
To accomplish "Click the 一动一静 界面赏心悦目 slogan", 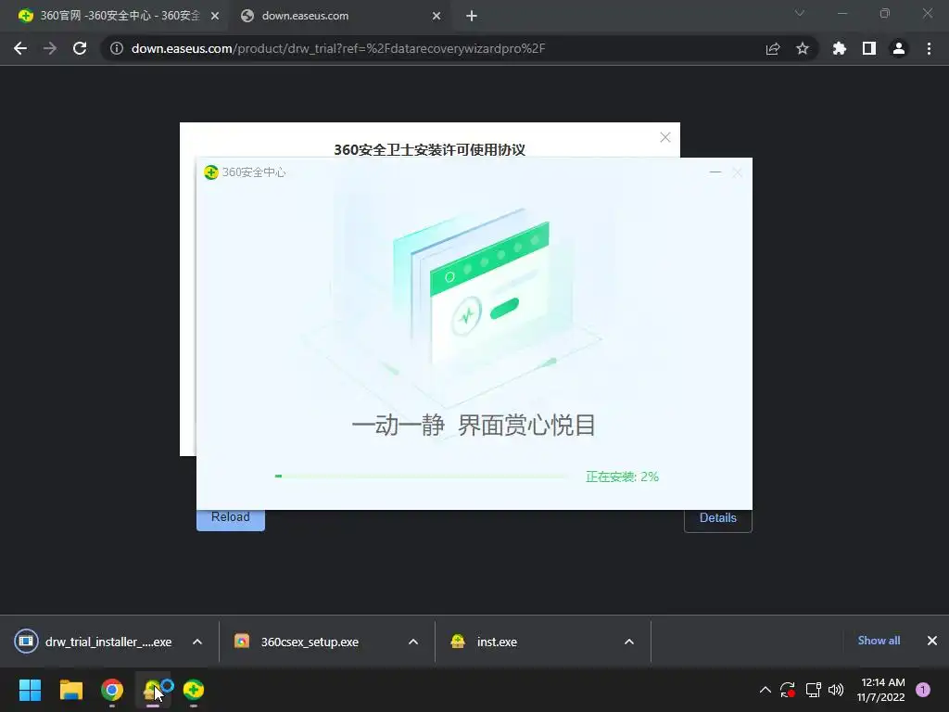I will (474, 426).
